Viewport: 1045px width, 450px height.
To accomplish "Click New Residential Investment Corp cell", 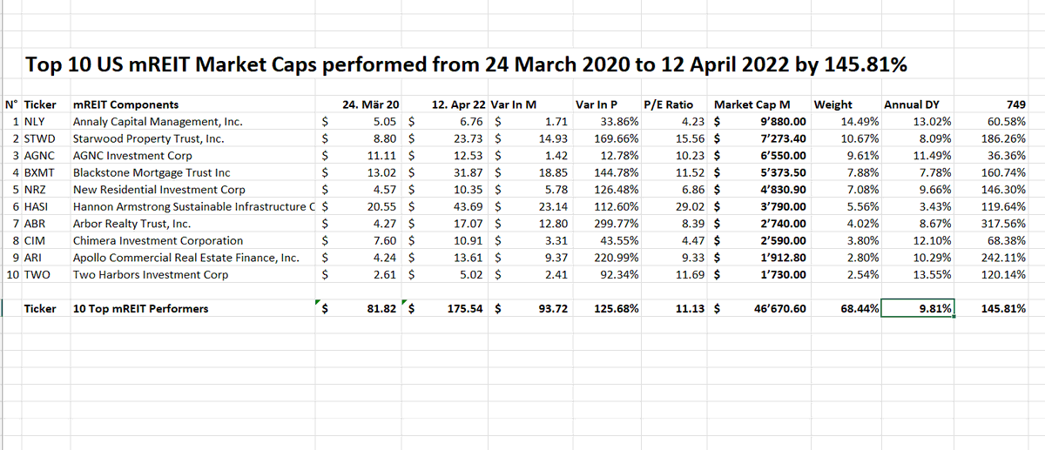I will 158,190.
